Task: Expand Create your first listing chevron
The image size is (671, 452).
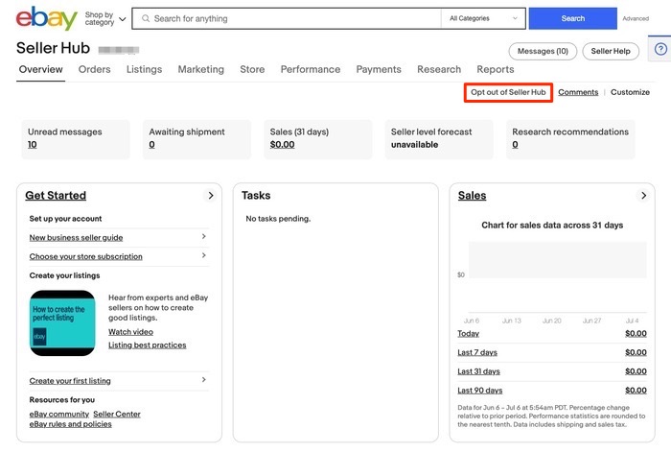Action: point(204,381)
